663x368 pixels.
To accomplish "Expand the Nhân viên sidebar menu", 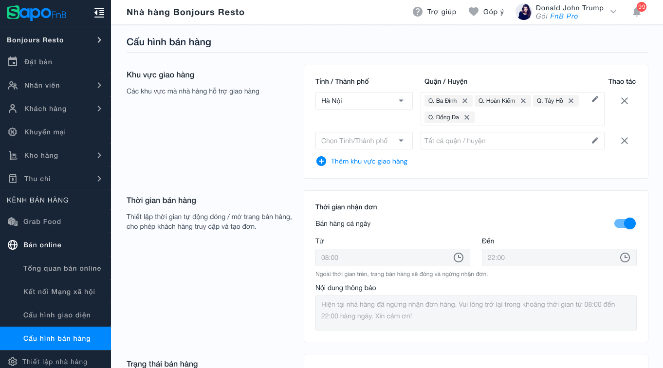I will (x=55, y=85).
